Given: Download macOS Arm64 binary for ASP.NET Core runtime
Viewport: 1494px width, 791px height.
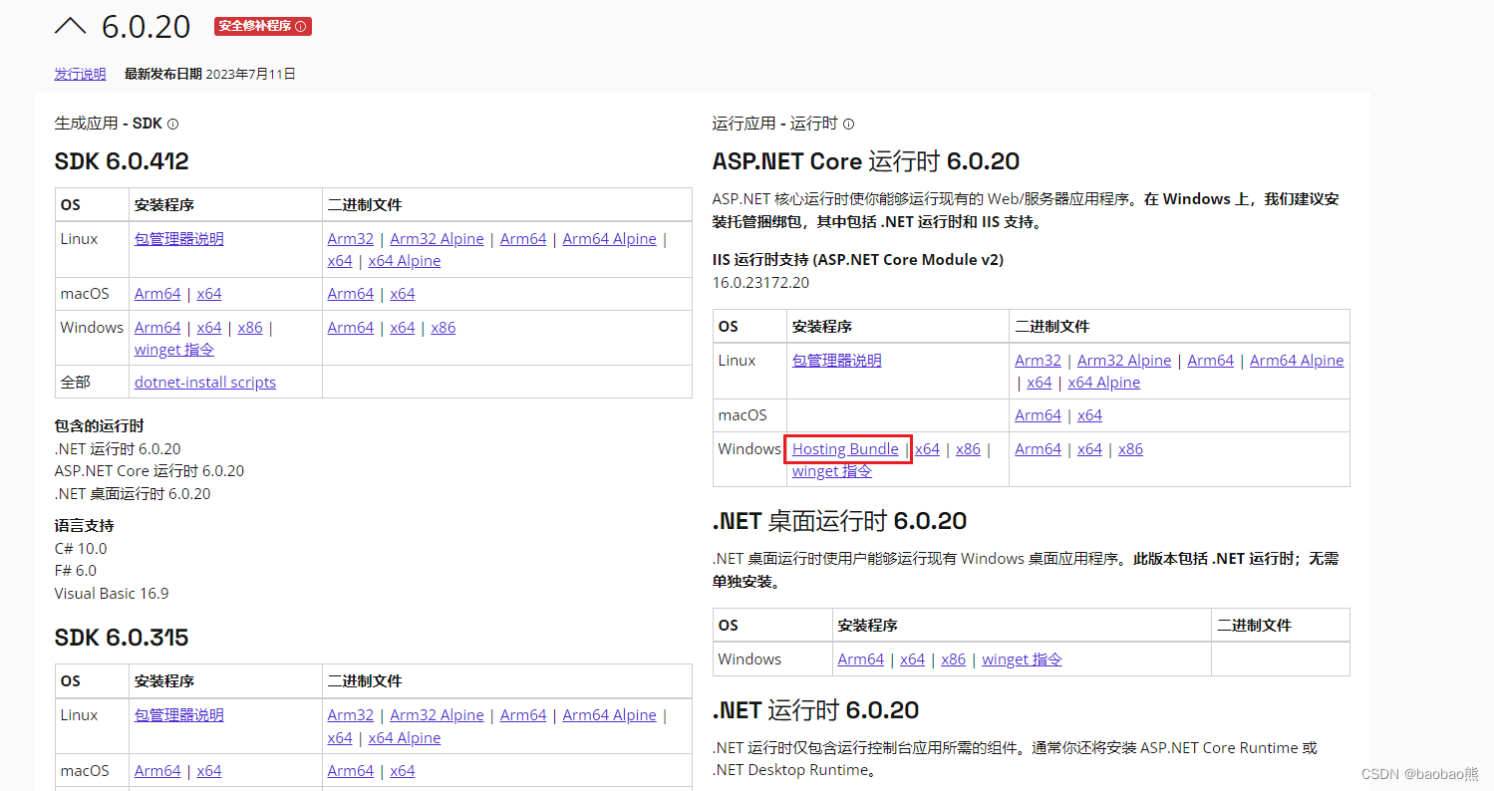Looking at the screenshot, I should pos(1039,415).
